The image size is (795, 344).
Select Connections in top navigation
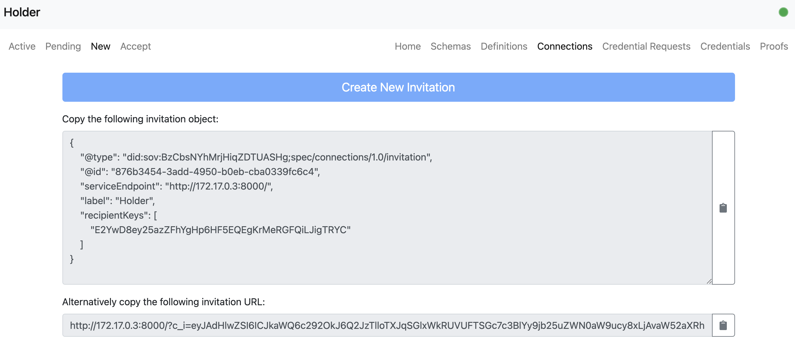point(564,46)
